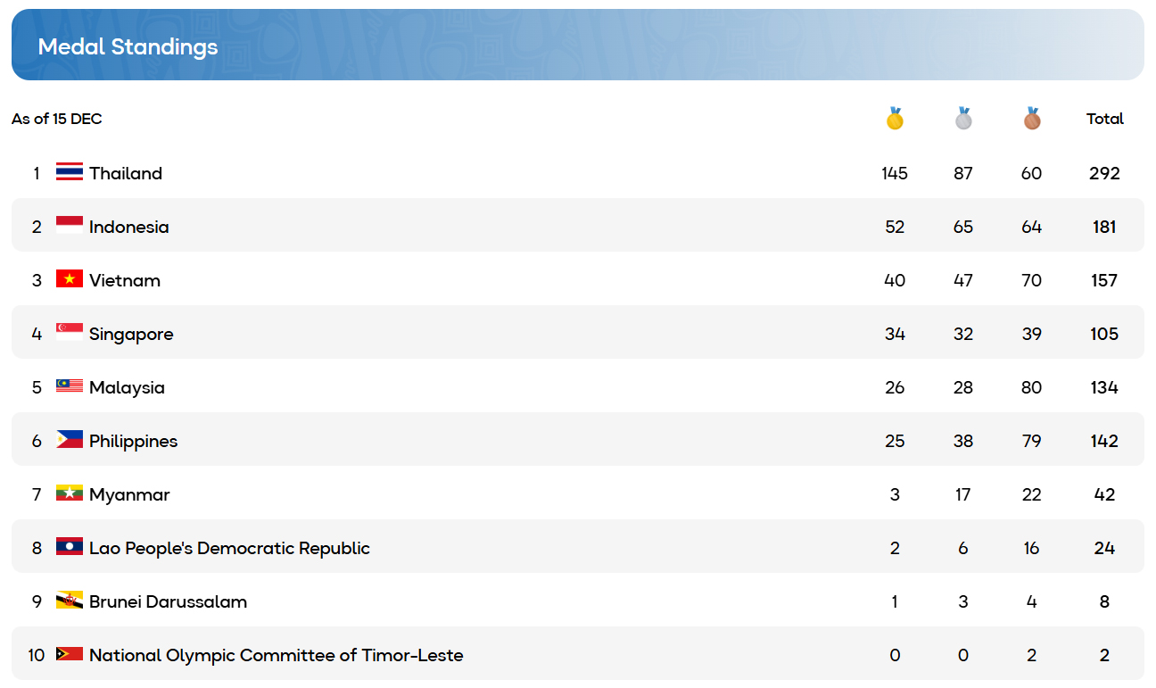Image resolution: width=1156 pixels, height=688 pixels.
Task: Click the Indonesia flag icon
Action: point(70,226)
